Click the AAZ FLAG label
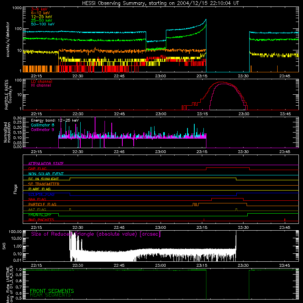303x303 pixels. [x=37, y=209]
